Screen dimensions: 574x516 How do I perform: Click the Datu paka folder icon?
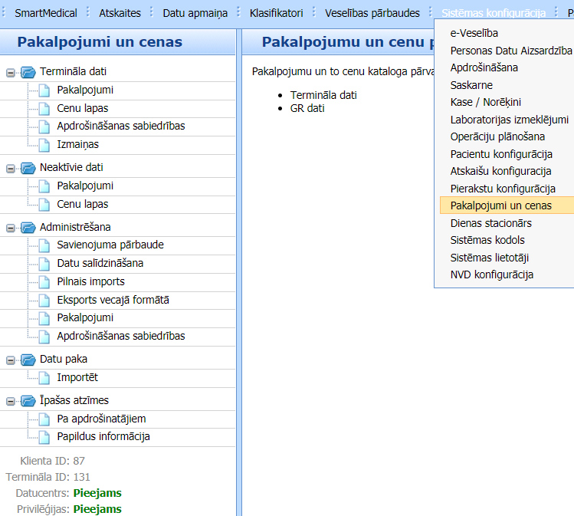pos(28,359)
